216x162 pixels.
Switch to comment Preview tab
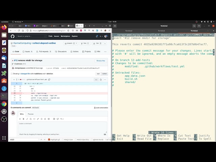coord(31,114)
